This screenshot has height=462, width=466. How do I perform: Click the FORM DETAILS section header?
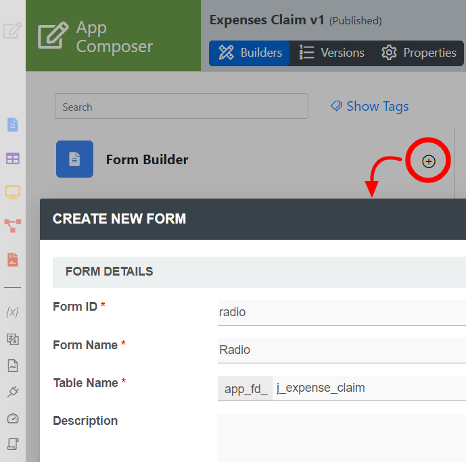[259, 272]
